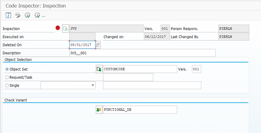Click the Check Variant field FUNCTIONAL_DB
Image resolution: width=261 pixels, height=133 pixels.
(140, 110)
